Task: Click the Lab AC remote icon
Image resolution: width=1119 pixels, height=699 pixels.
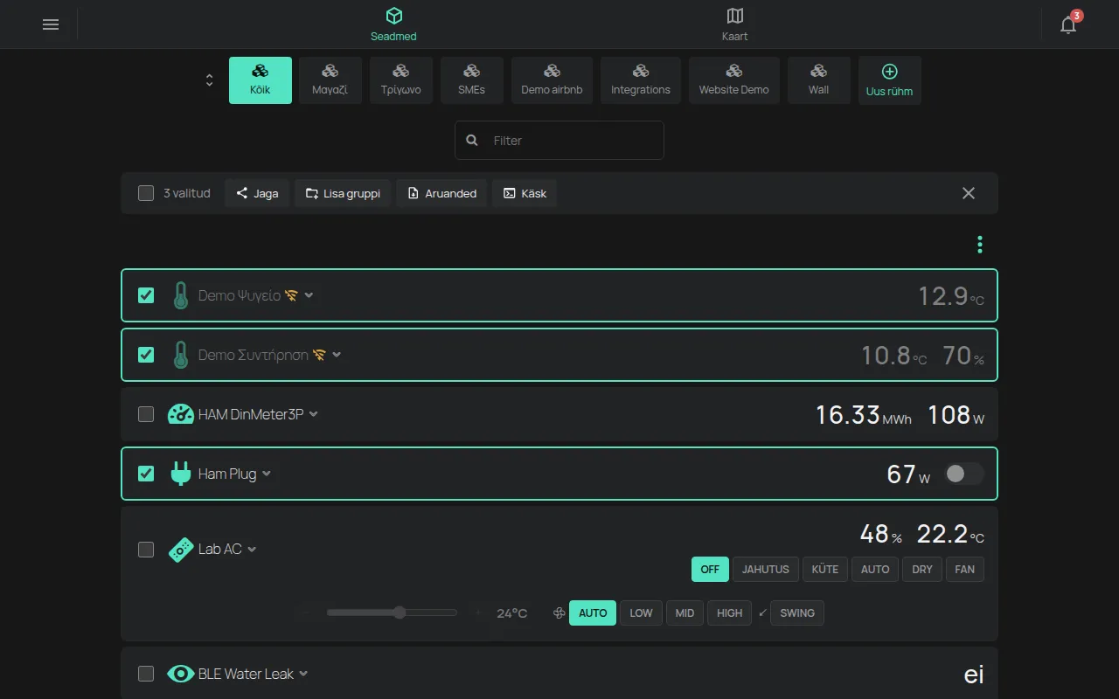Action: click(x=180, y=550)
